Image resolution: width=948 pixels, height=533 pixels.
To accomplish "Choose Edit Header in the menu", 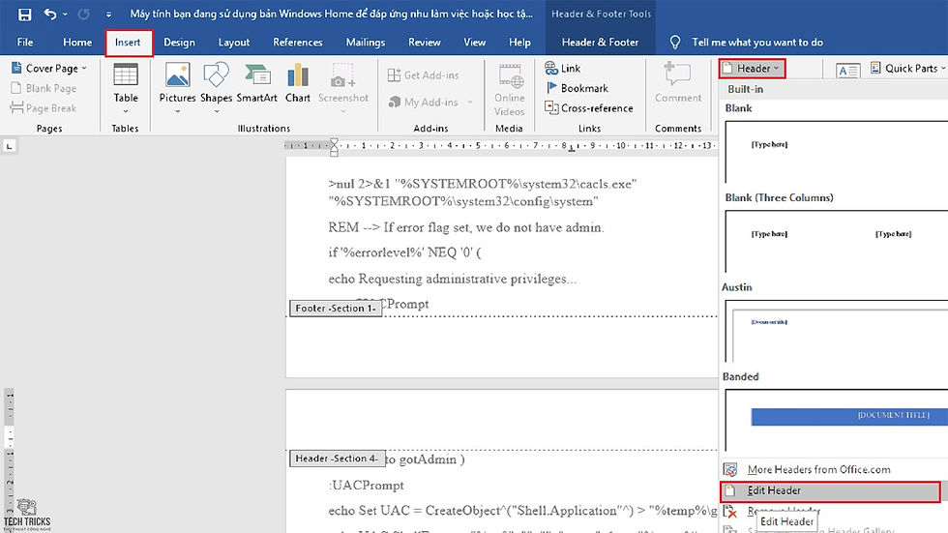I will click(x=830, y=490).
